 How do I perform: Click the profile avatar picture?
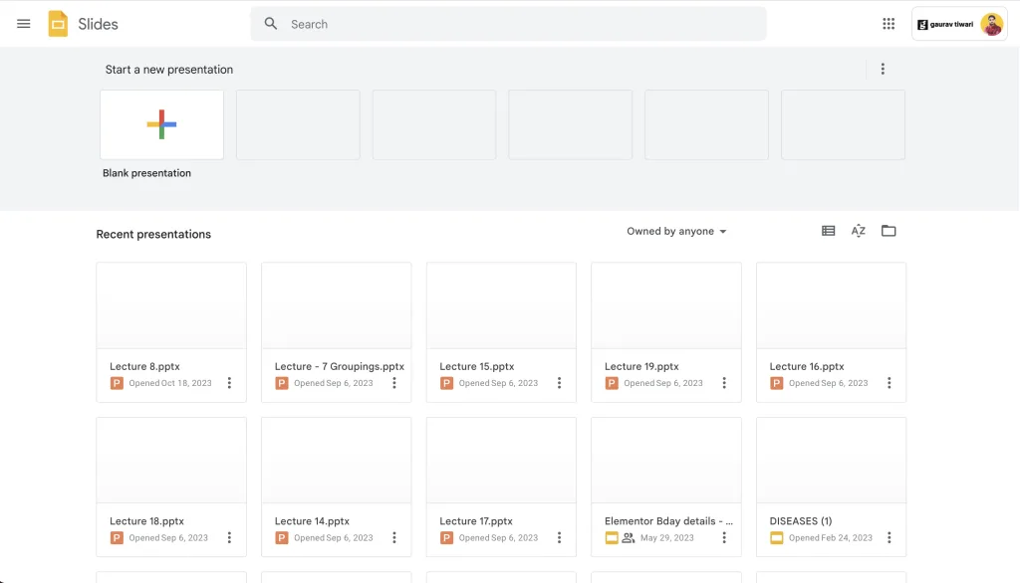991,23
